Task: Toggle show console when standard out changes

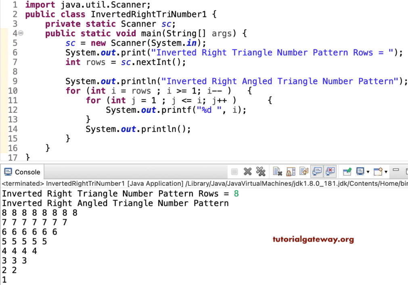Action: [x=317, y=171]
